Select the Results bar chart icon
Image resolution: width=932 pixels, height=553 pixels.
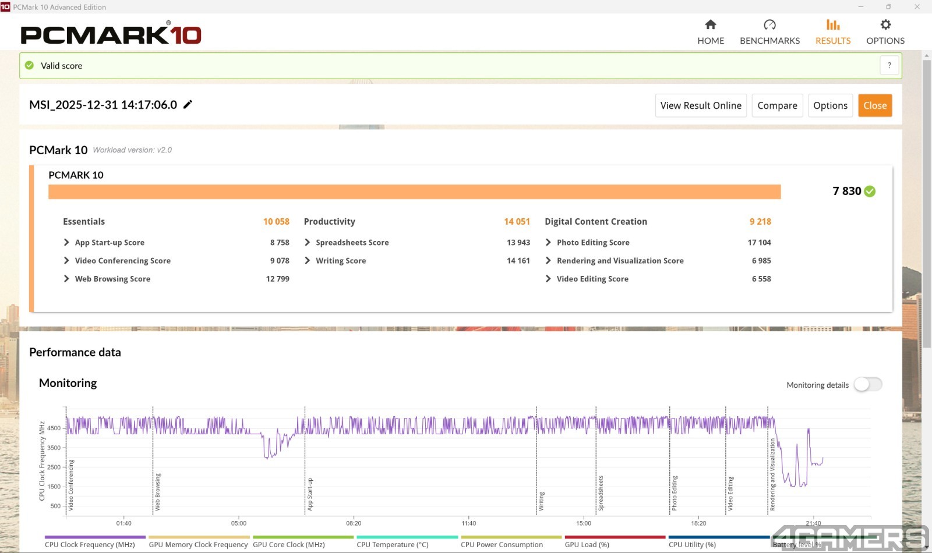832,24
